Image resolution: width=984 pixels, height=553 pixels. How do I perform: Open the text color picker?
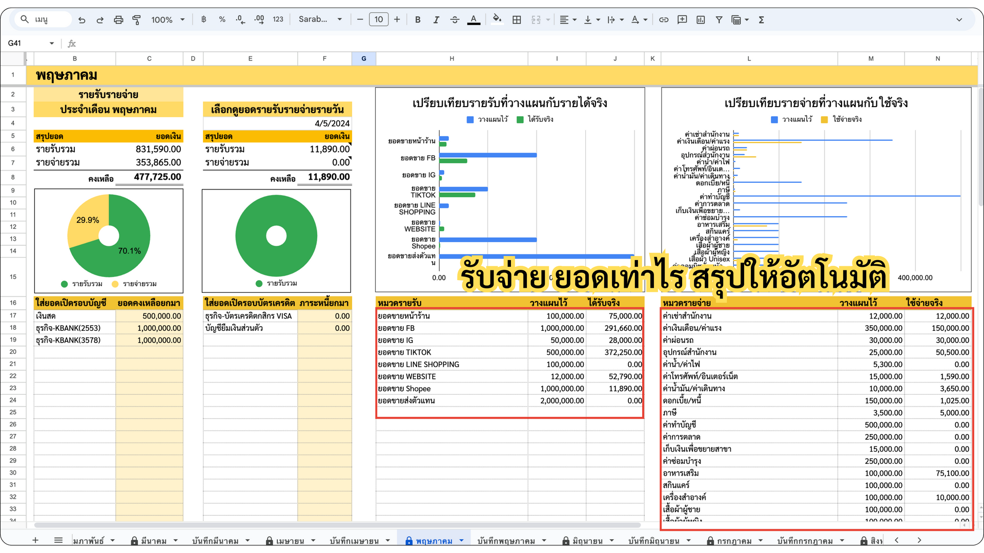[474, 19]
